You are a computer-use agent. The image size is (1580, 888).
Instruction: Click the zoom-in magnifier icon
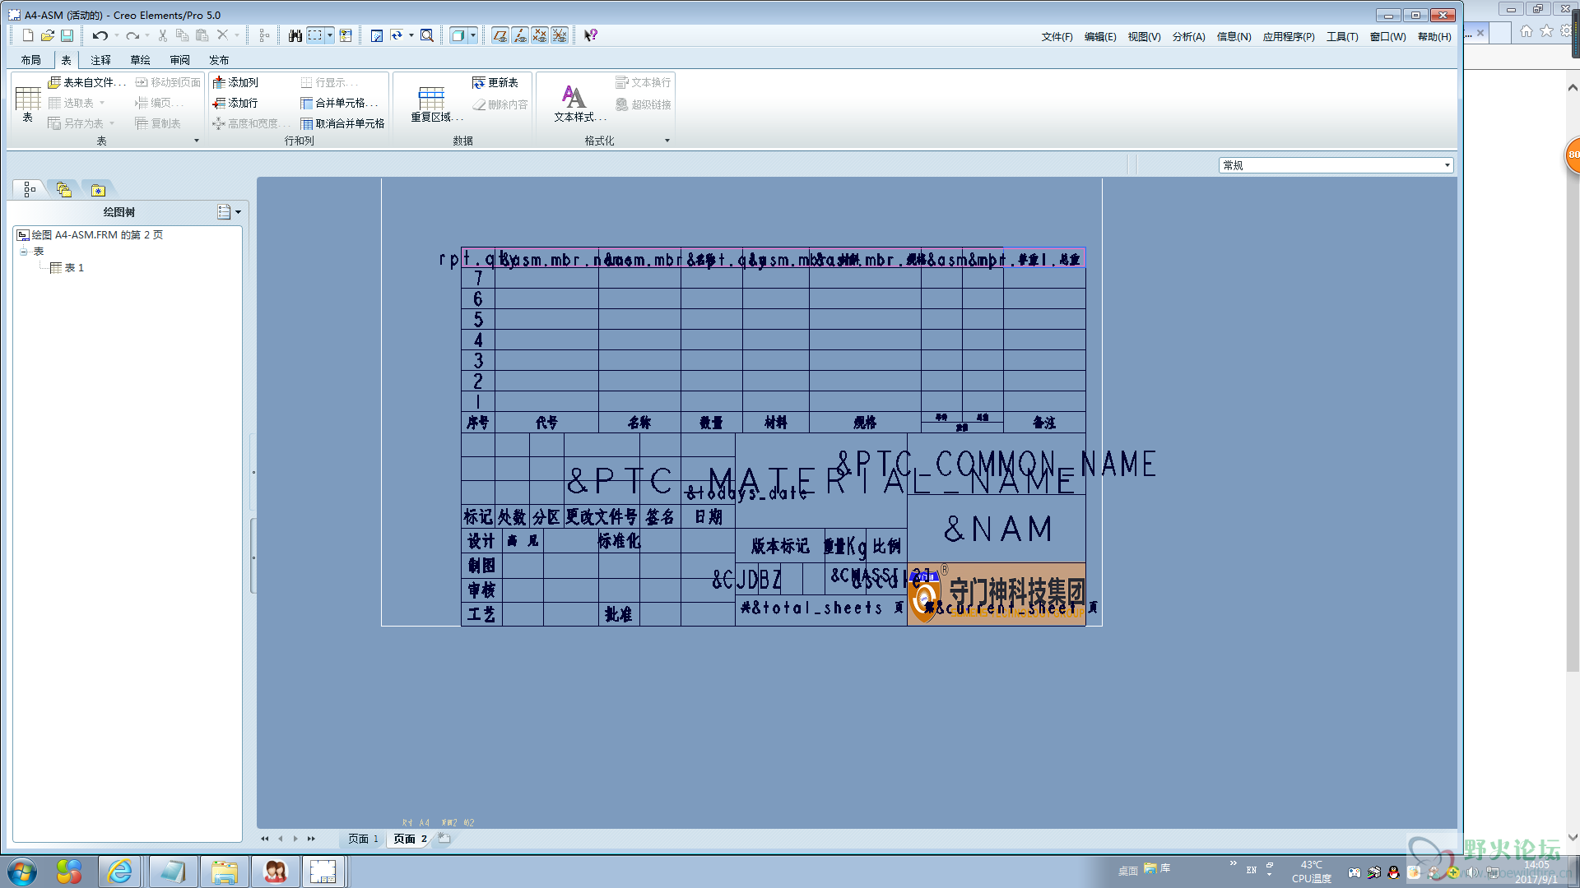(426, 35)
